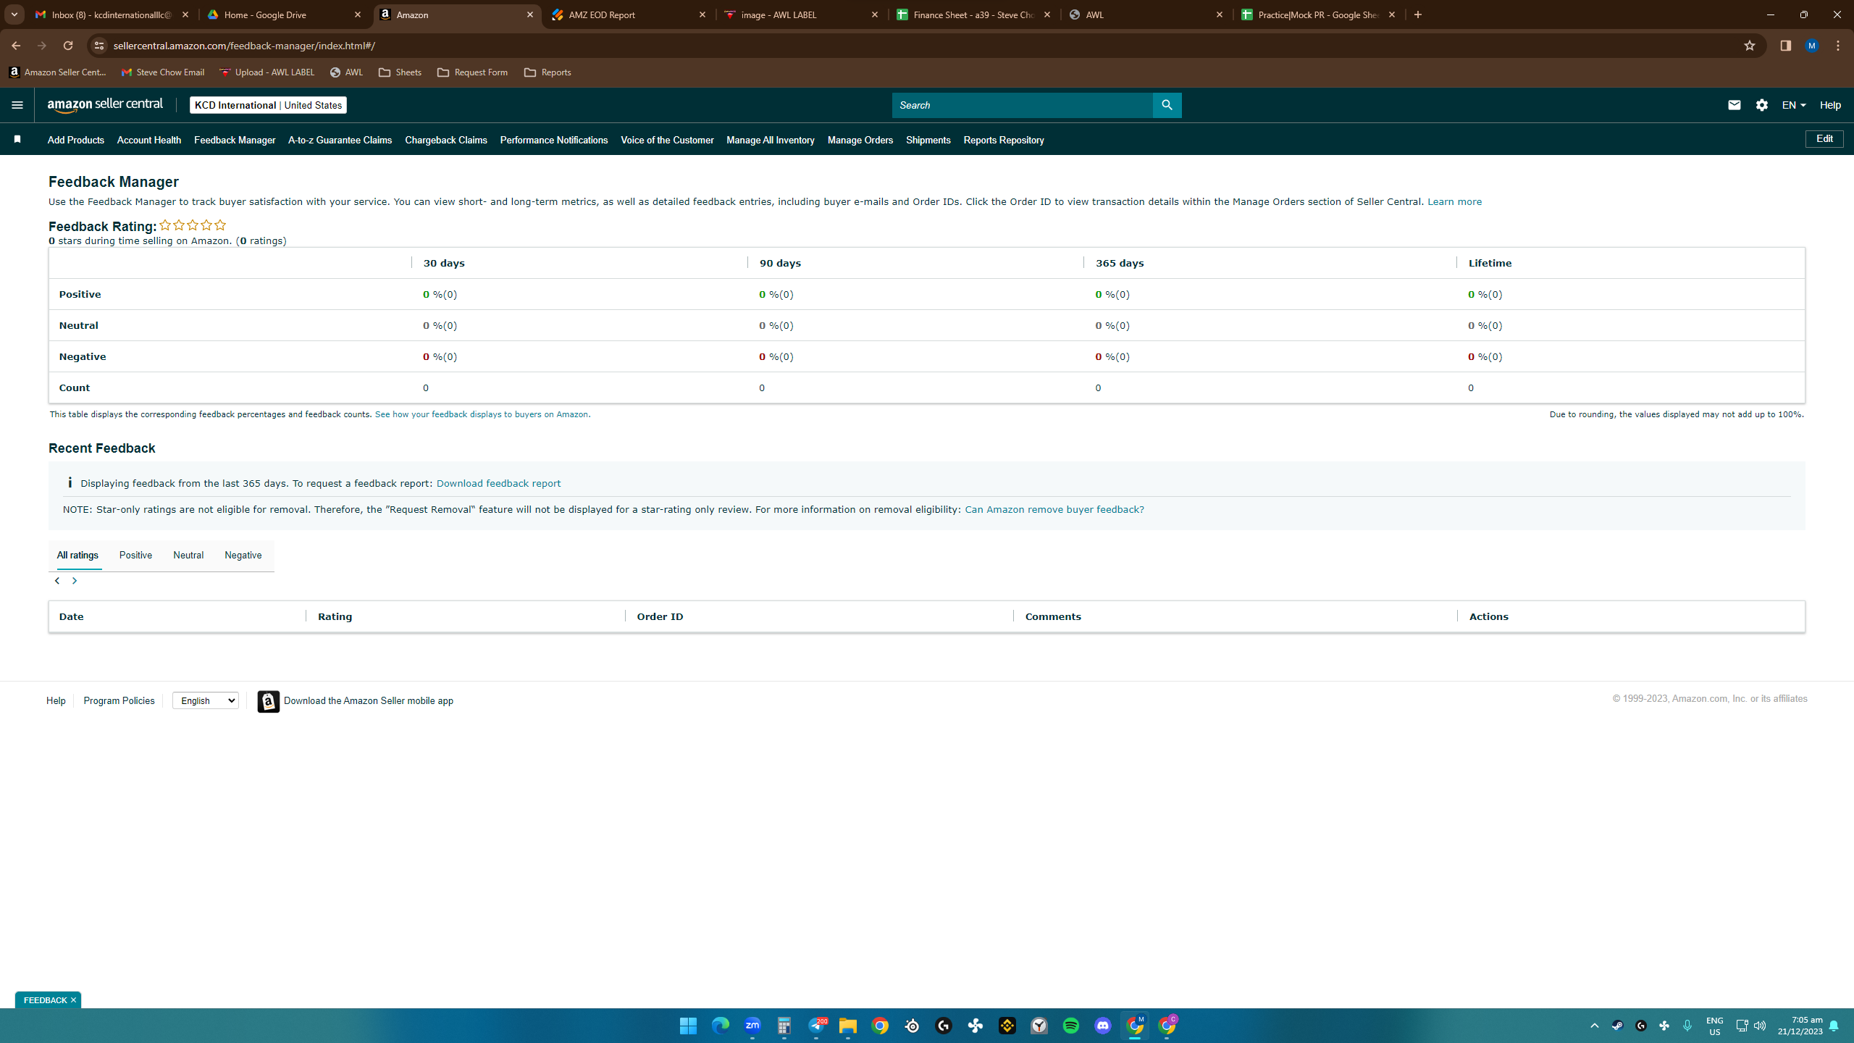
Task: Click the Amazon Seller Central logo
Action: [106, 105]
